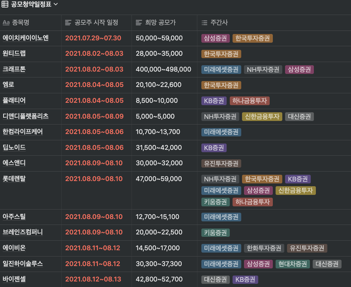Click 대신증권 tag in 디앤디플랫폼리츠 row
Screen dimensions: 351x287
[299, 117]
